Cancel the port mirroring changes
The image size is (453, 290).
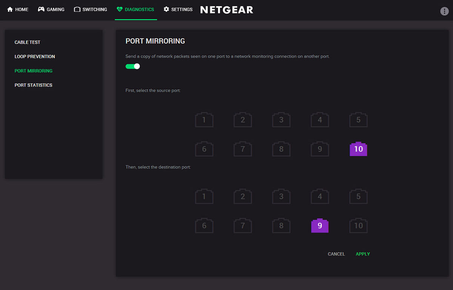coord(336,254)
